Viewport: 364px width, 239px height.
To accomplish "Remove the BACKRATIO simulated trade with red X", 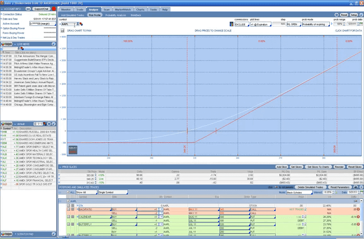I will [358, 210].
